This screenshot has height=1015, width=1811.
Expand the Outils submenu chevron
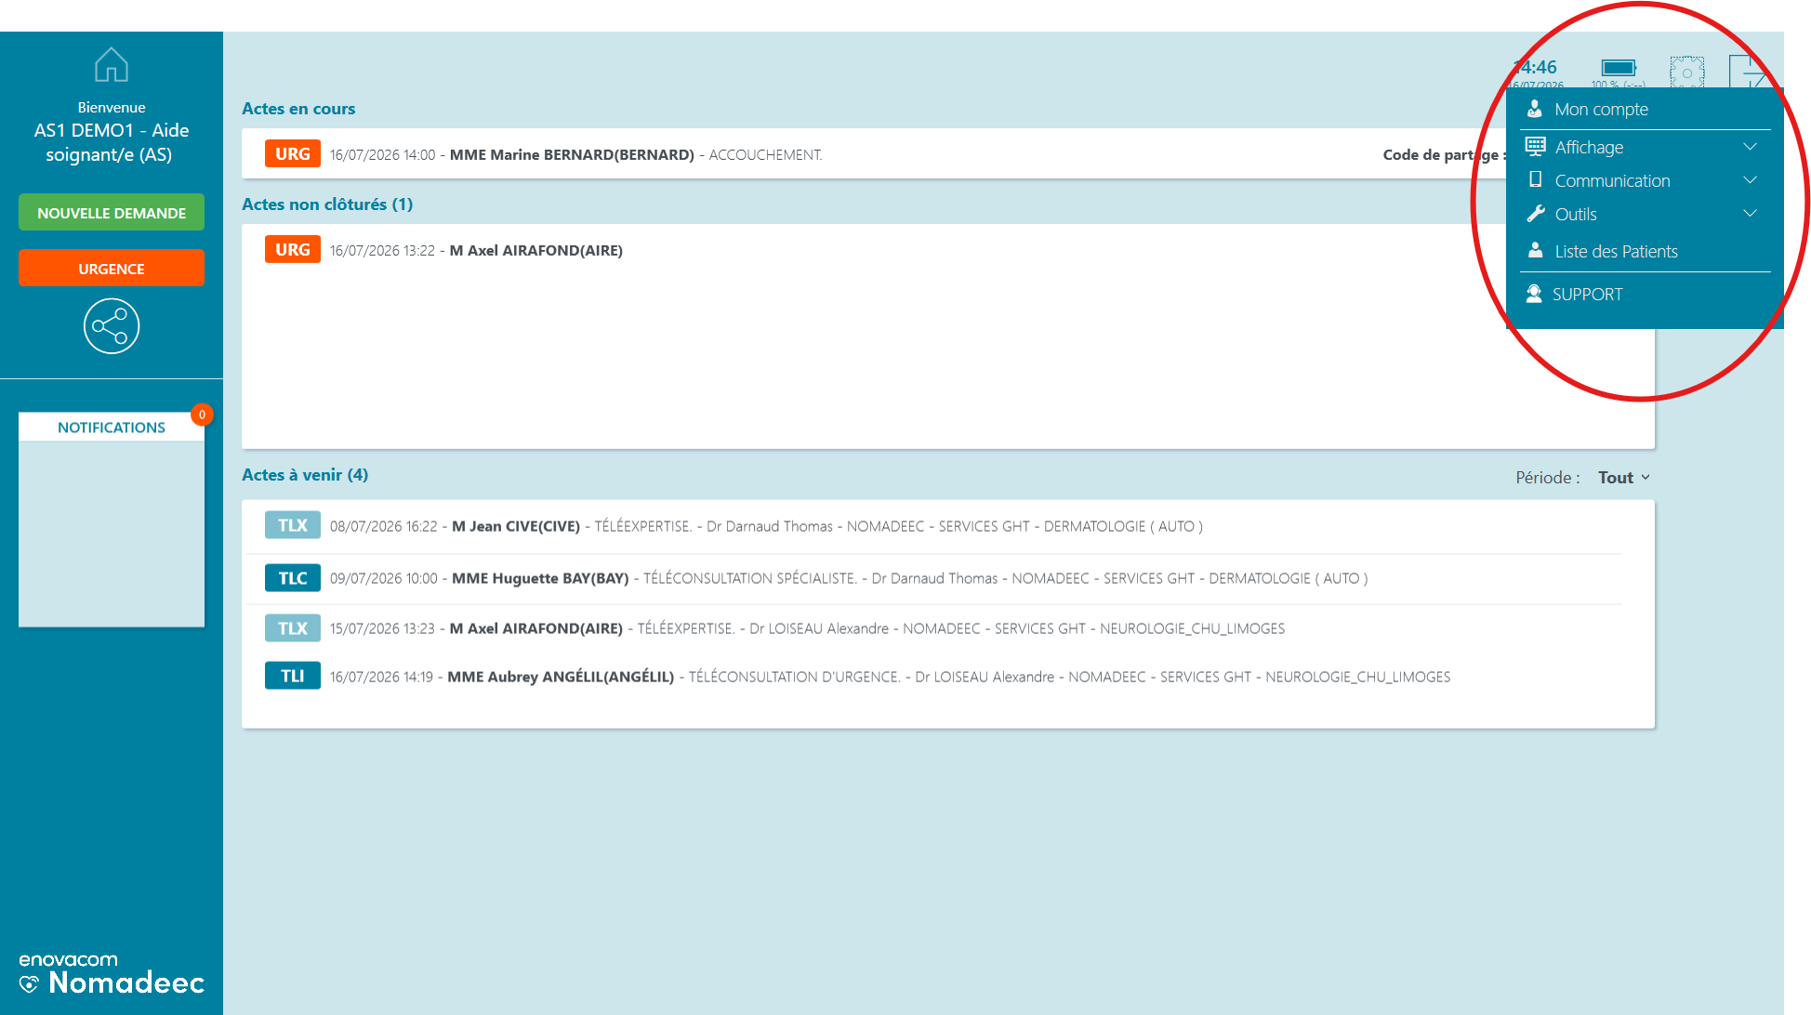1750,214
